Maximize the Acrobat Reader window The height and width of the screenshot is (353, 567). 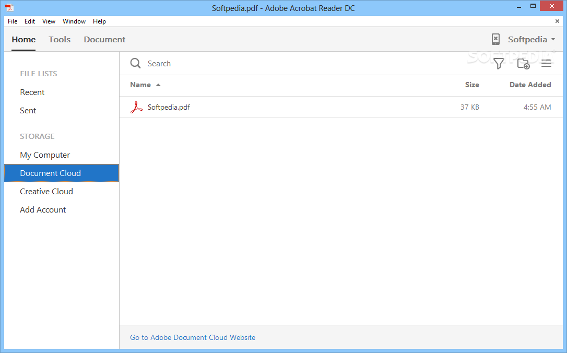coord(533,6)
